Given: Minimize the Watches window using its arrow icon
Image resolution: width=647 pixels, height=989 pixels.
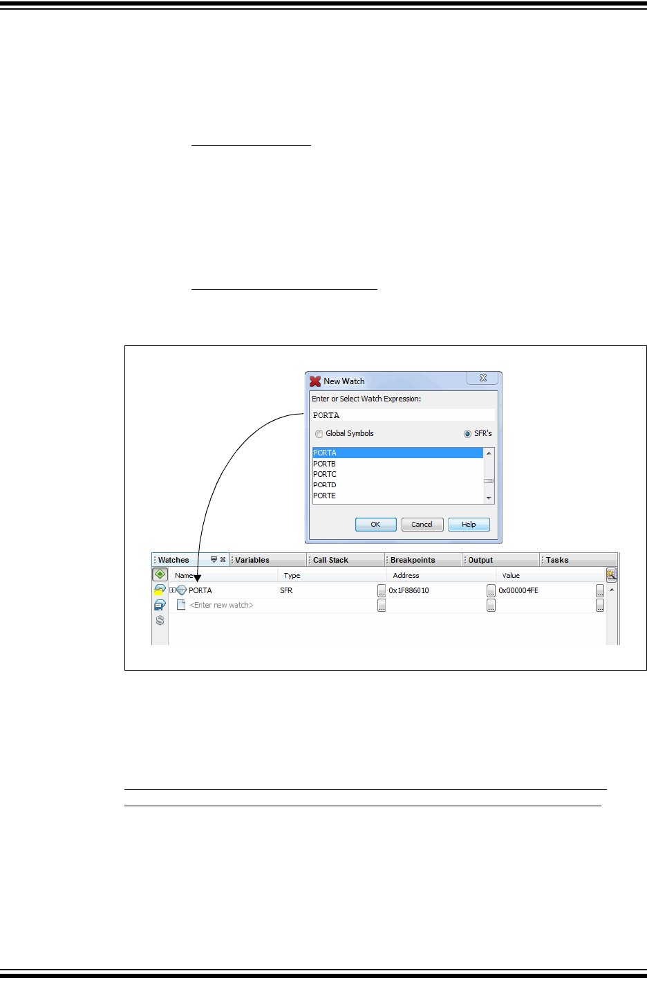Looking at the screenshot, I should click(x=214, y=559).
